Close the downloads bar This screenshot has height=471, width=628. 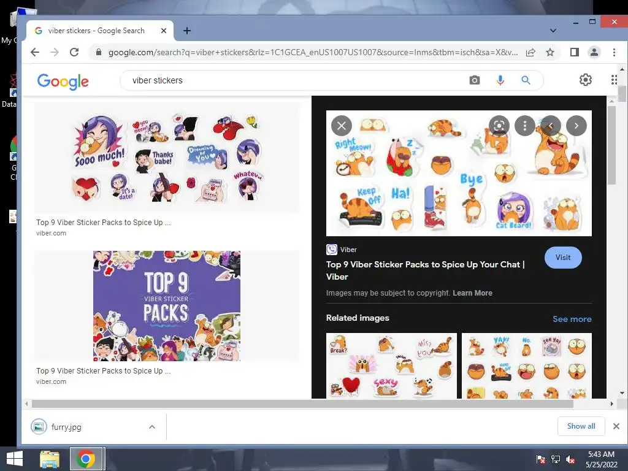click(616, 426)
